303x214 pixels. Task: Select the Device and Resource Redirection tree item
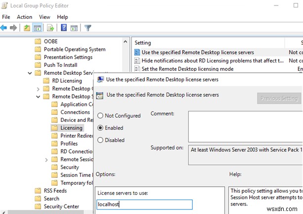[77, 120]
